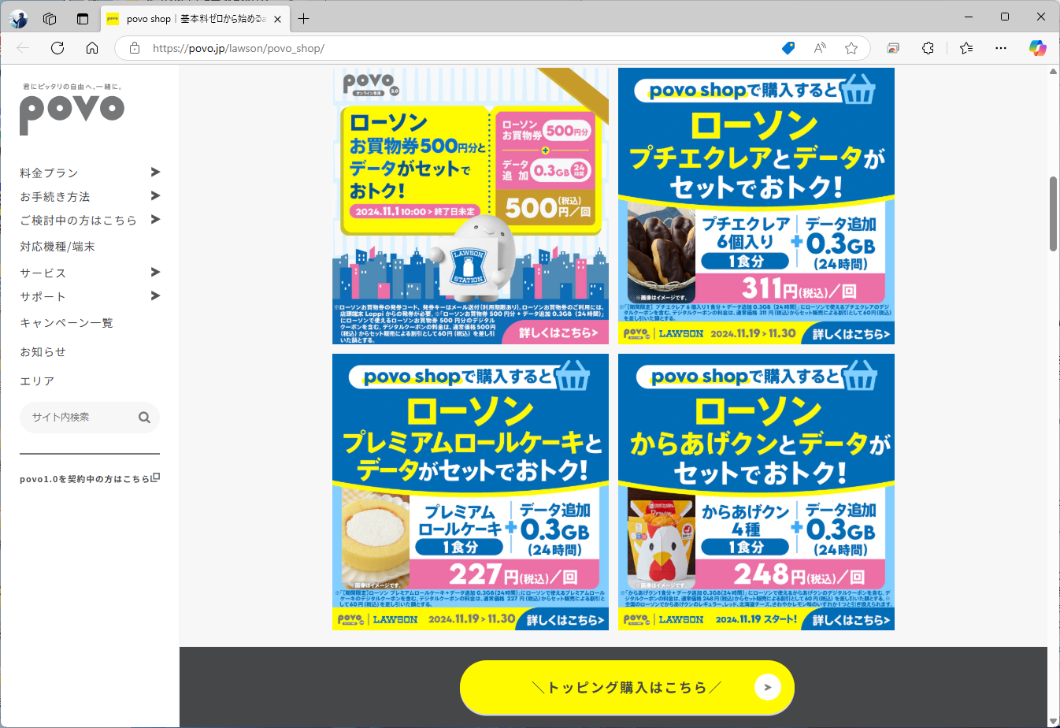Click the page vertical scrollbar thumb
Image resolution: width=1060 pixels, height=728 pixels.
click(1053, 214)
